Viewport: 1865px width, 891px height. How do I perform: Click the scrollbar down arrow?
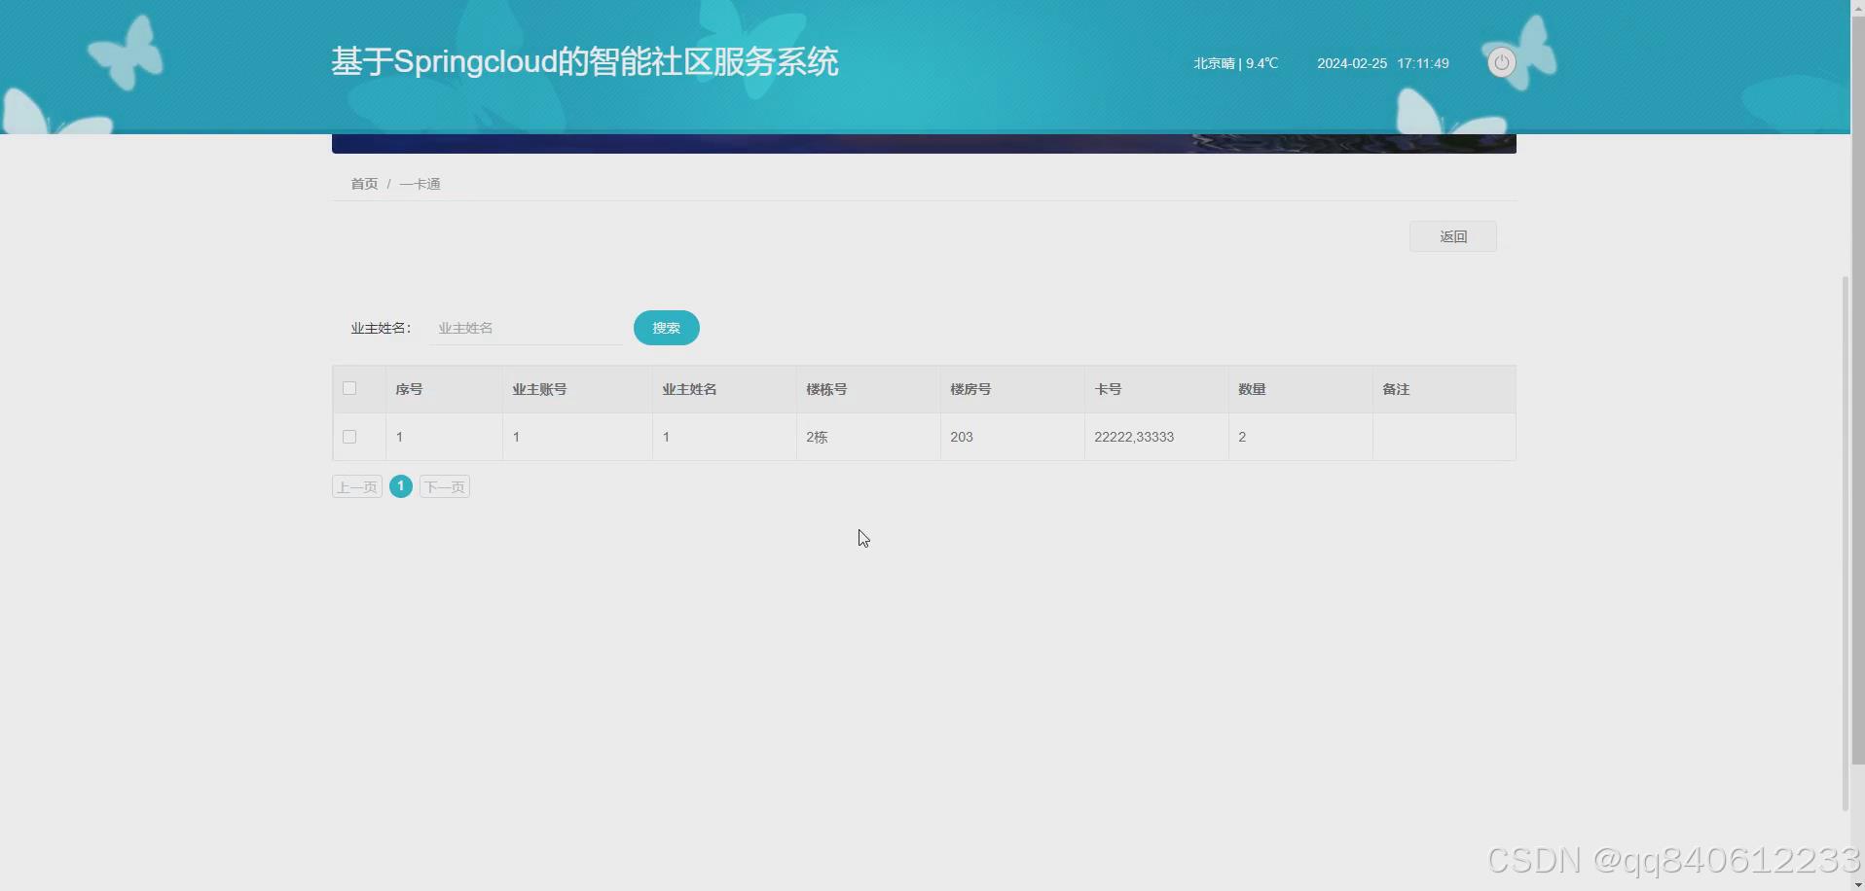click(1855, 883)
